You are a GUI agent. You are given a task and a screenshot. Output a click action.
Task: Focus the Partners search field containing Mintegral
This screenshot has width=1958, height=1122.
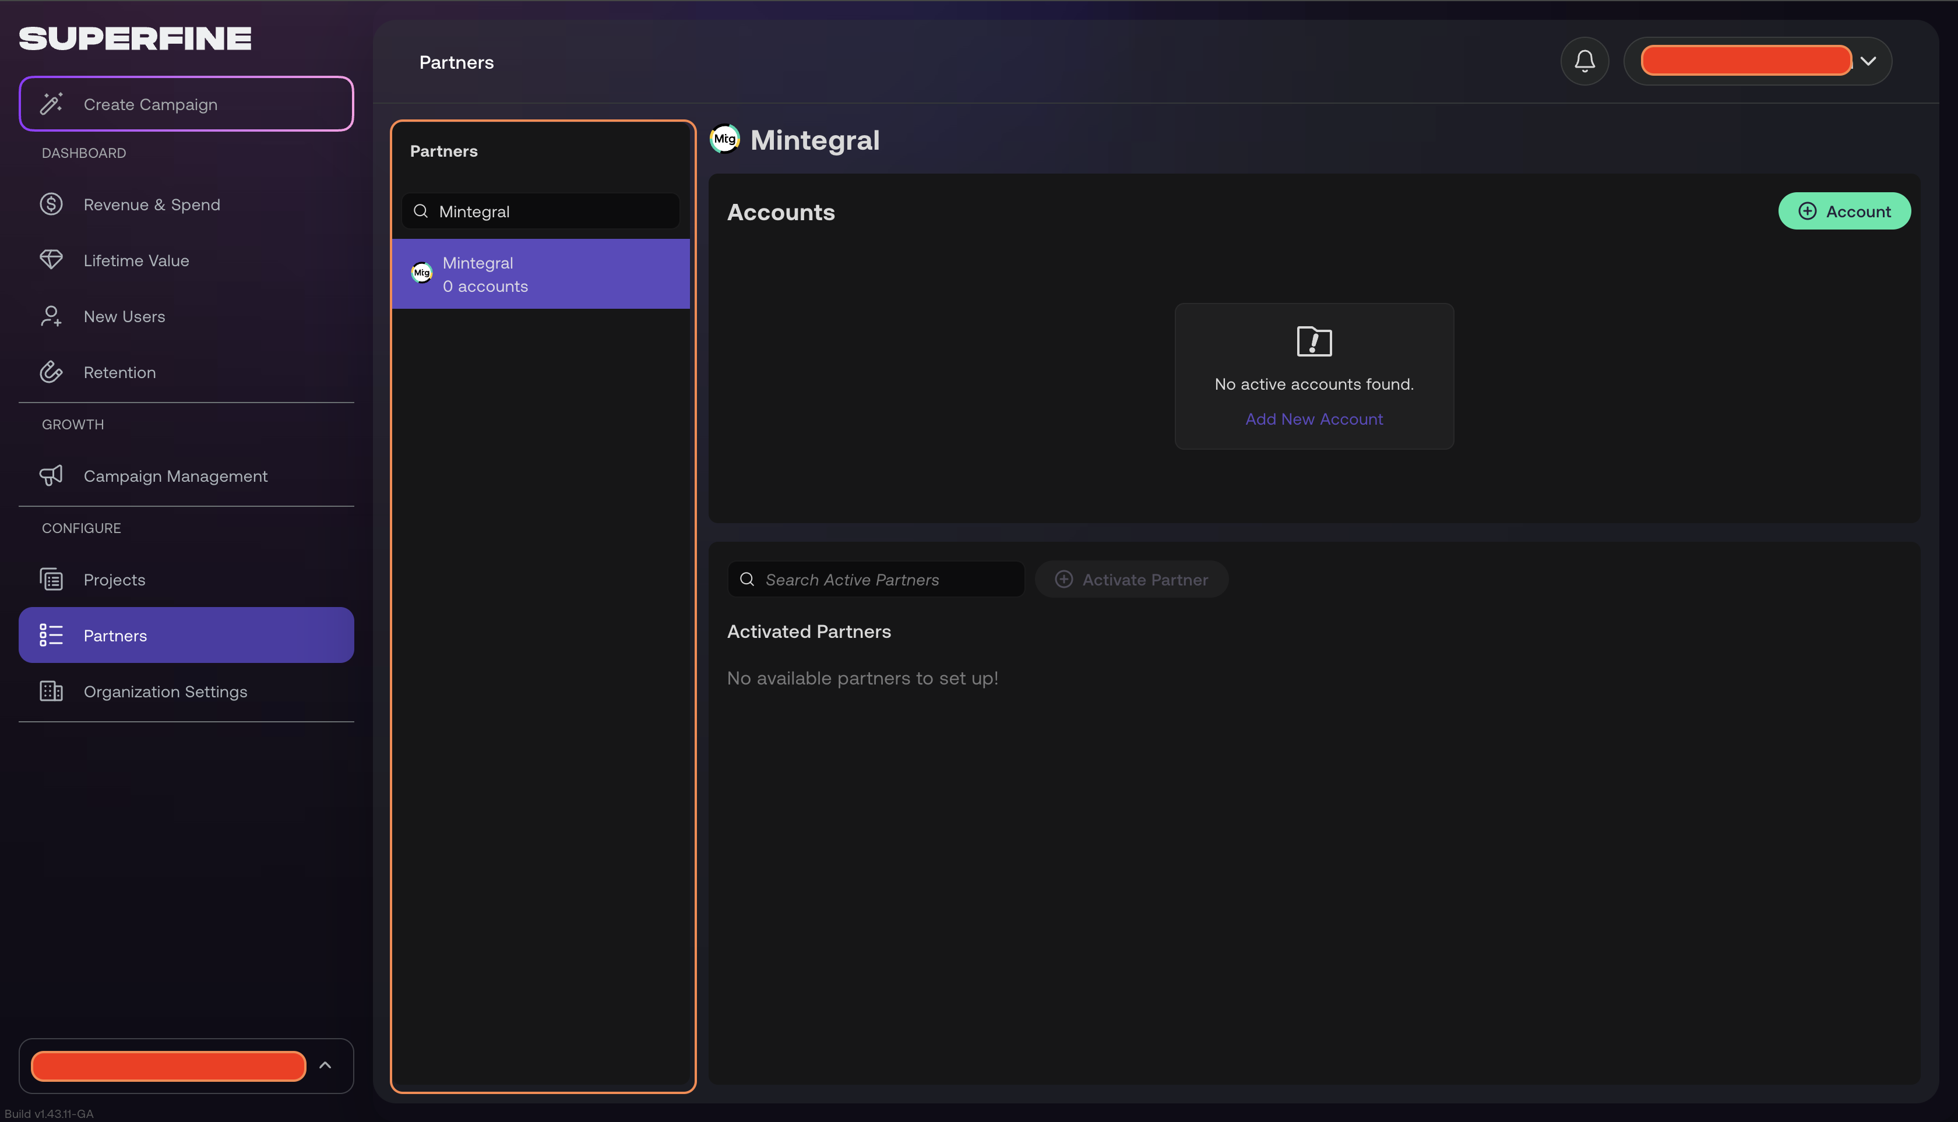point(540,211)
